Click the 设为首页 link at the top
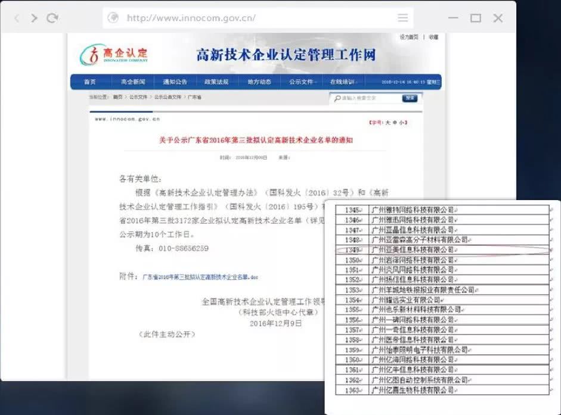The height and width of the screenshot is (415, 561). 409,37
